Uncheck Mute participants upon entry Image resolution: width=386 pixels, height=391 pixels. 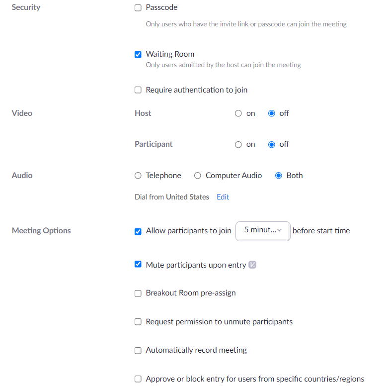tap(138, 264)
